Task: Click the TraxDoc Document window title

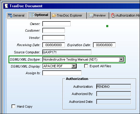Action: pos(26,6)
